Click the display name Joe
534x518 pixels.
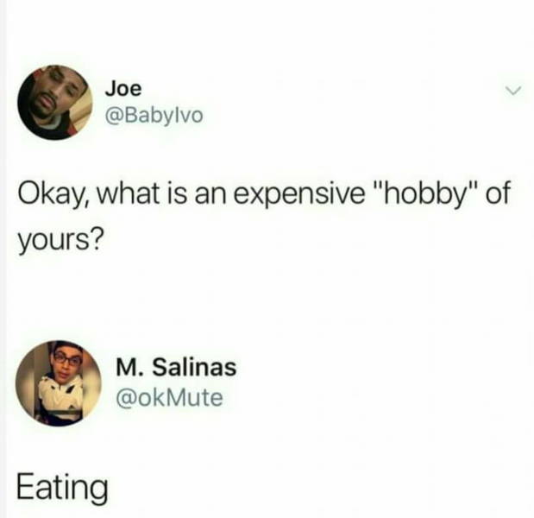click(123, 89)
